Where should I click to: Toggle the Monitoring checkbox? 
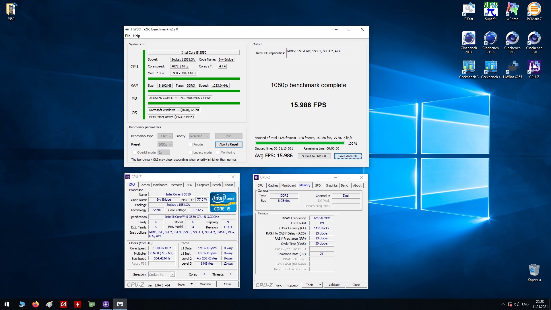(218, 152)
